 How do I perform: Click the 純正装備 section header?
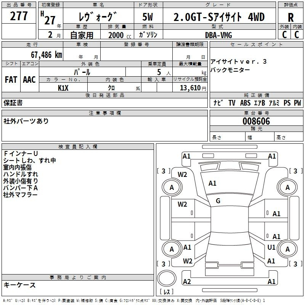click(x=256, y=95)
